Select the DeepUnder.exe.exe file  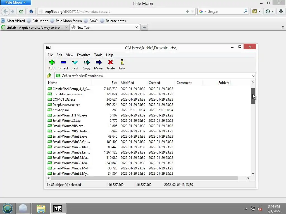[66, 105]
